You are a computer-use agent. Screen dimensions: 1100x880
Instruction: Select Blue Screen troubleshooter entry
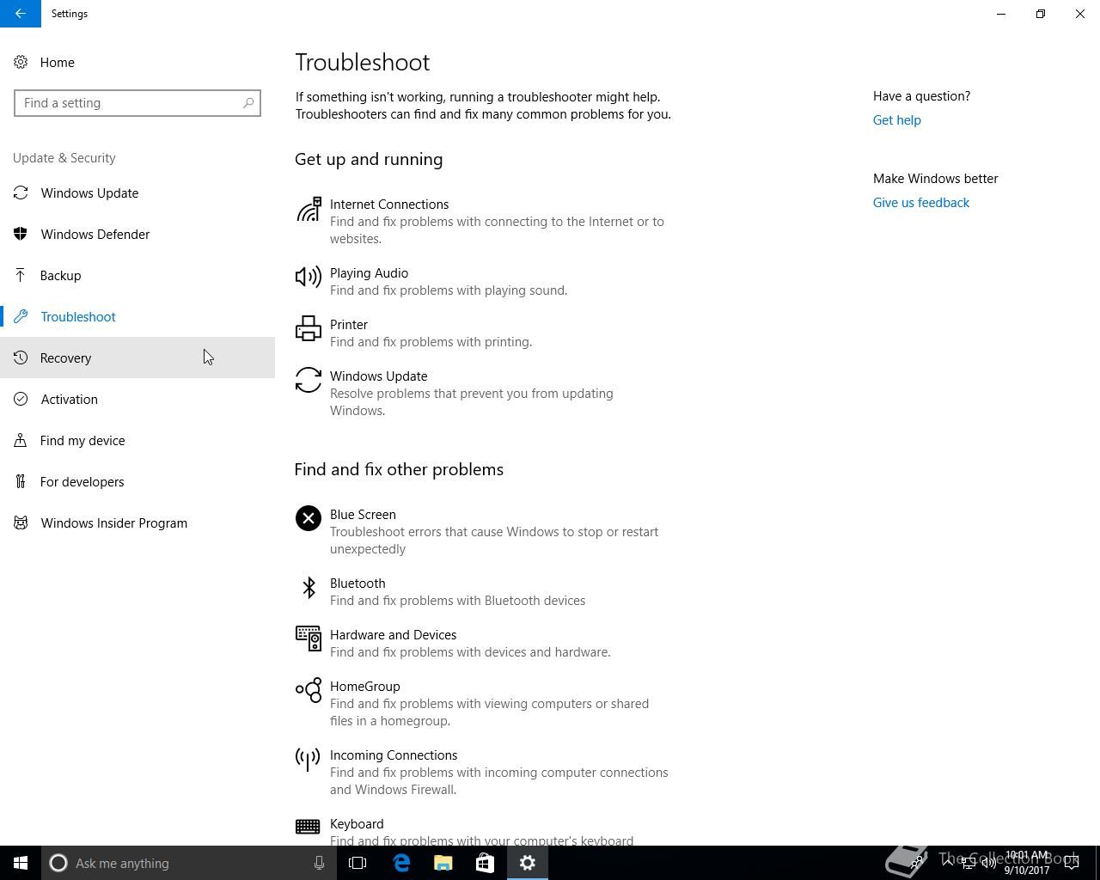pyautogui.click(x=484, y=532)
